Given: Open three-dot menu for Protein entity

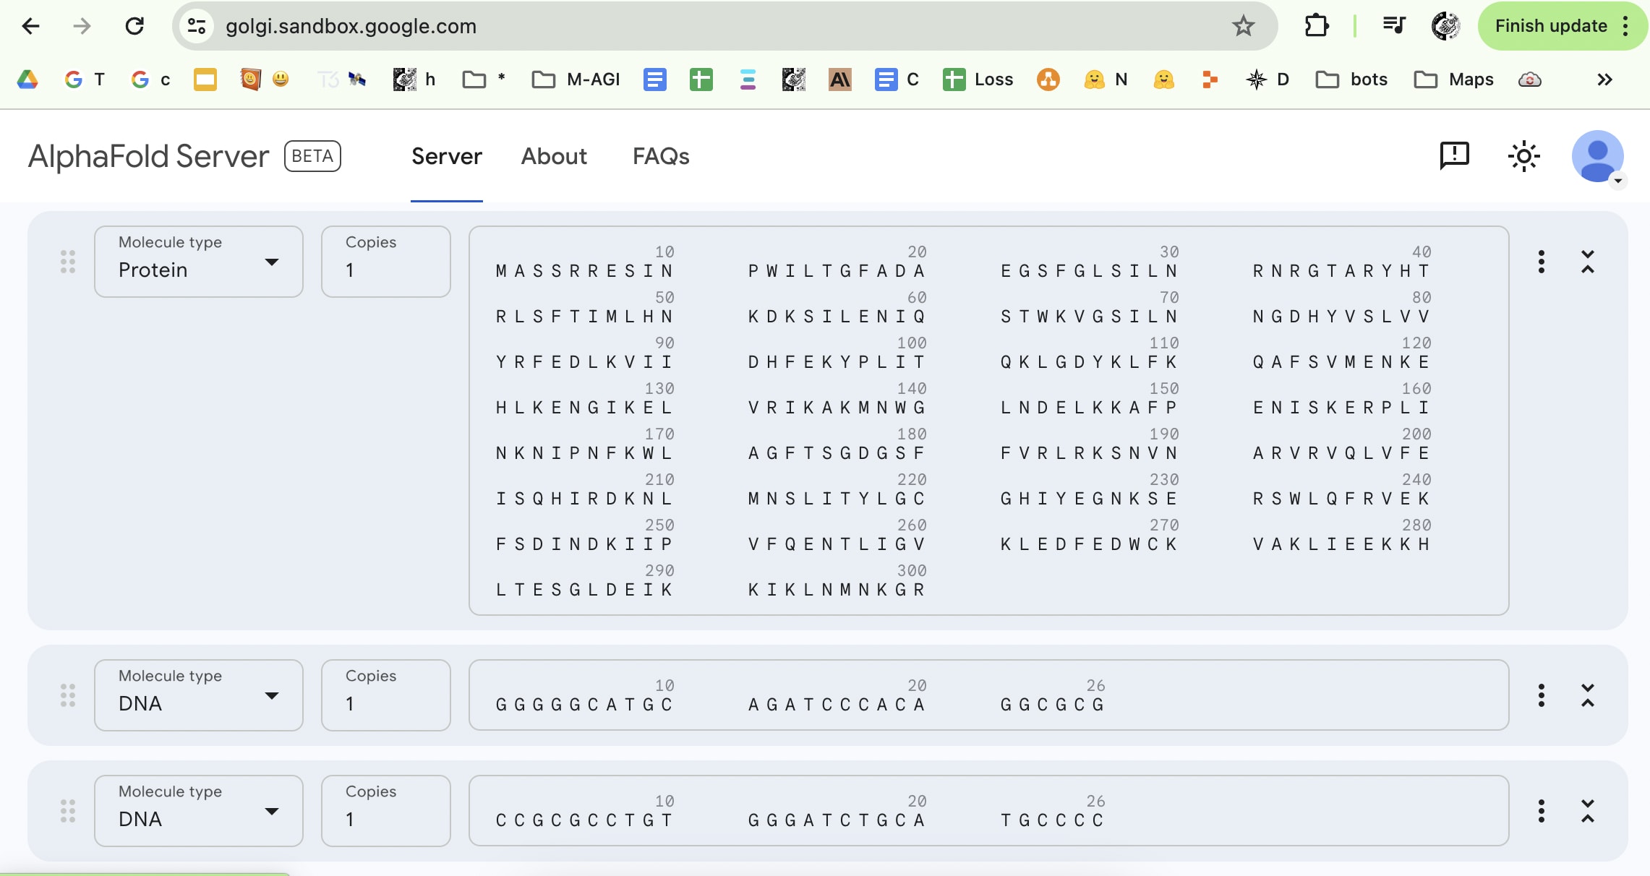Looking at the screenshot, I should [1541, 262].
